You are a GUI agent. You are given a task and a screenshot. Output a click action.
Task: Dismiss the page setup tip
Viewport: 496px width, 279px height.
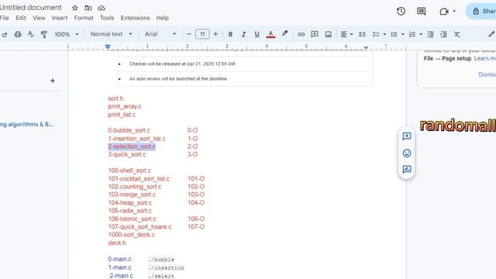[487, 74]
